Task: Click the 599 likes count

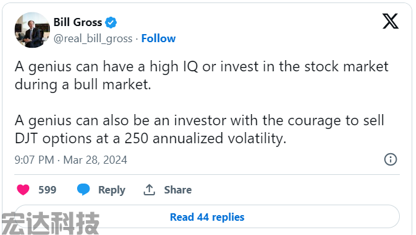Action: point(47,190)
